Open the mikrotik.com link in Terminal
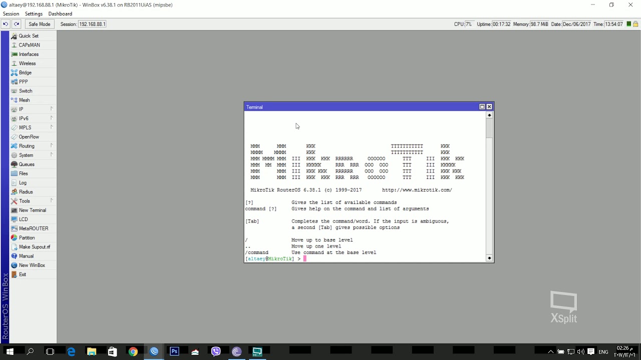 click(x=417, y=190)
